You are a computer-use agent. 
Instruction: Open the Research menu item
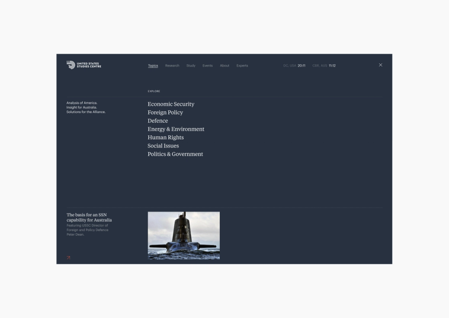pyautogui.click(x=172, y=66)
